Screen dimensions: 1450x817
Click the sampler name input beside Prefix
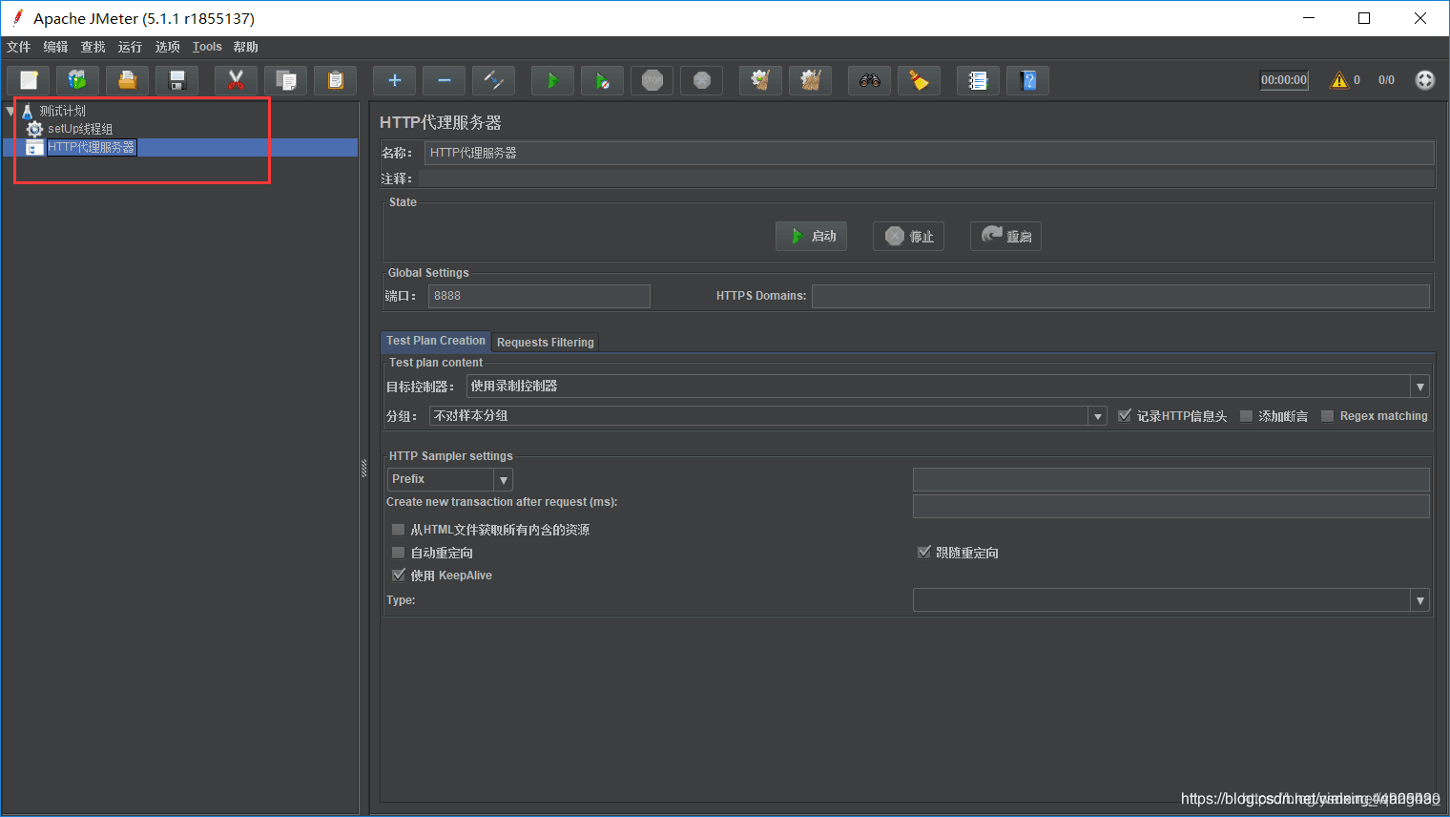(1171, 479)
